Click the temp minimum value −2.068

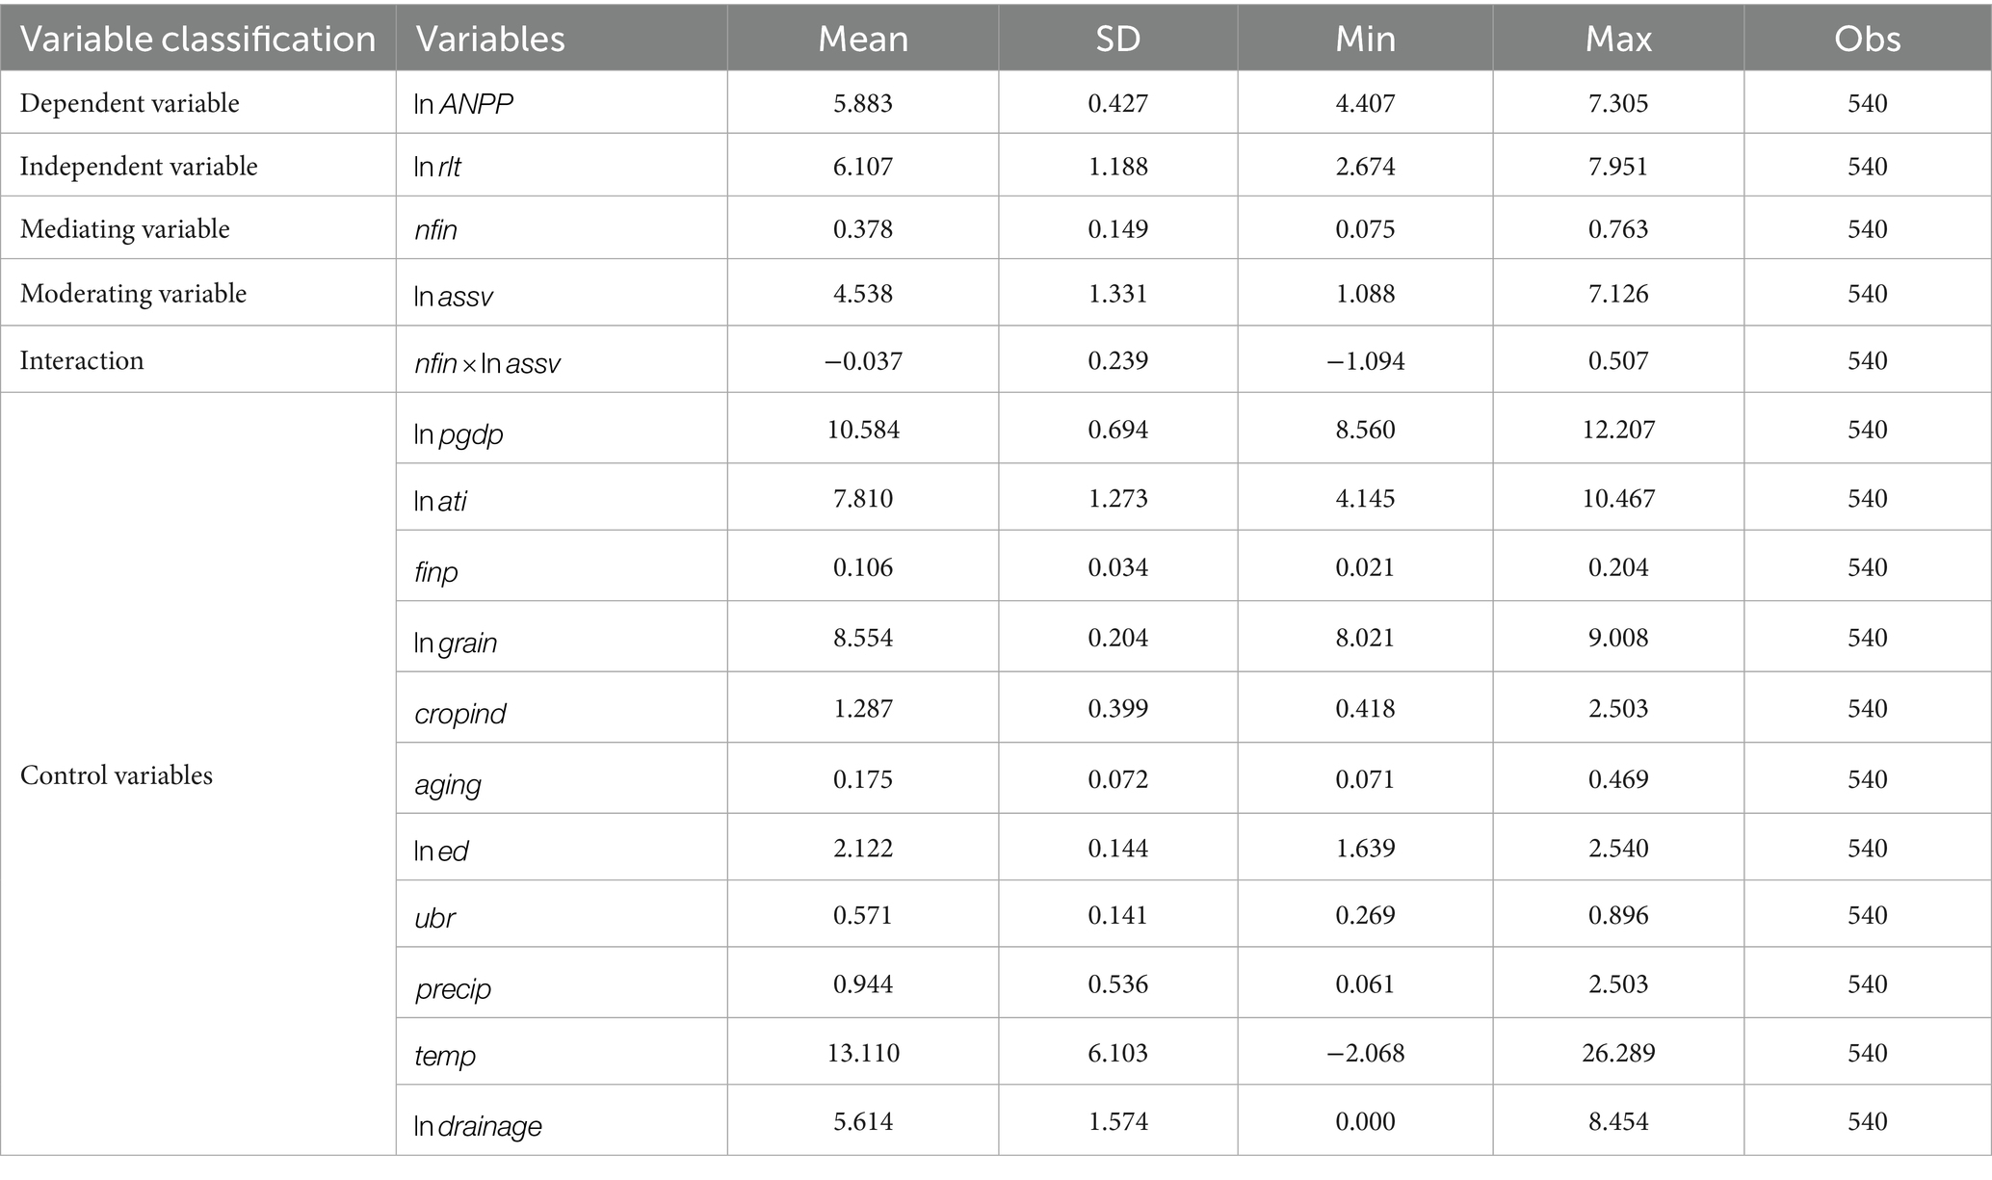[1365, 1053]
